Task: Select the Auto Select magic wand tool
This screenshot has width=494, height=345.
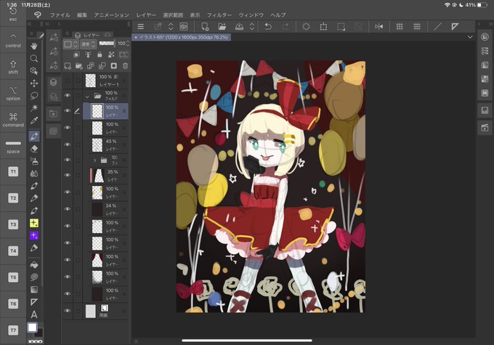Action: [x=34, y=107]
